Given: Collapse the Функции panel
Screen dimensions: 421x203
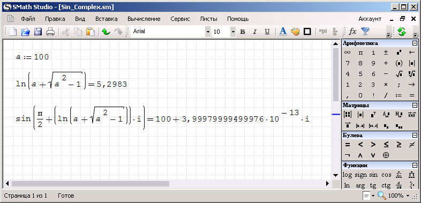Looking at the screenshot, I should (415, 165).
